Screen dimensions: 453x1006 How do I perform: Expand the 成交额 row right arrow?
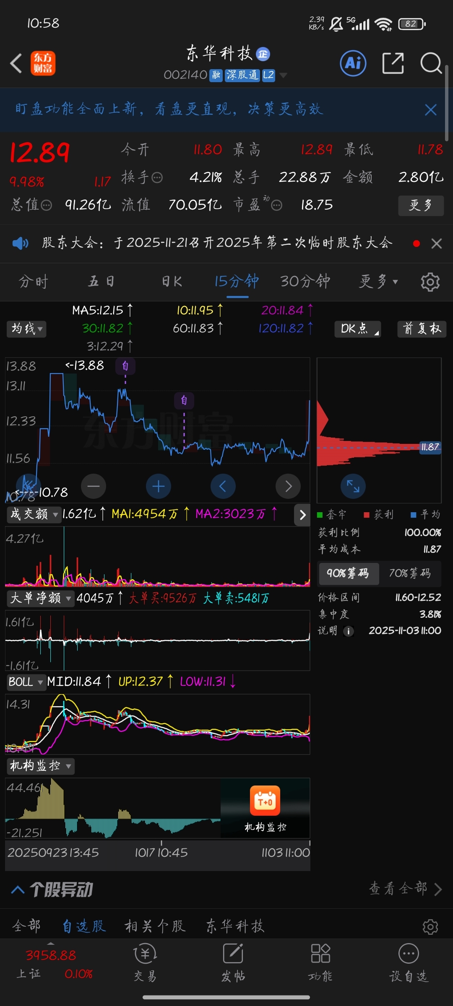pos(302,514)
